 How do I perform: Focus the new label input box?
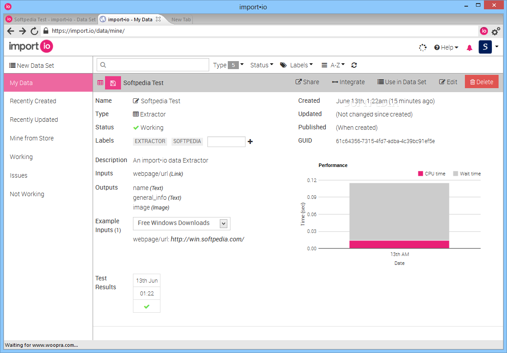pos(226,142)
